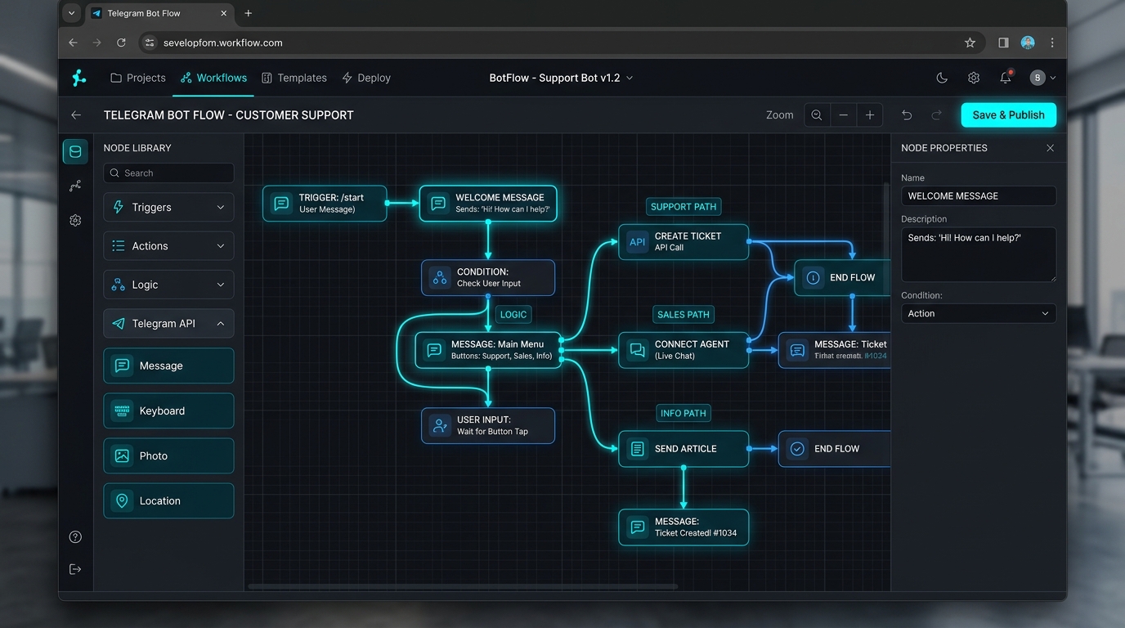Open the Templates tab
This screenshot has height=628, width=1125.
294,78
